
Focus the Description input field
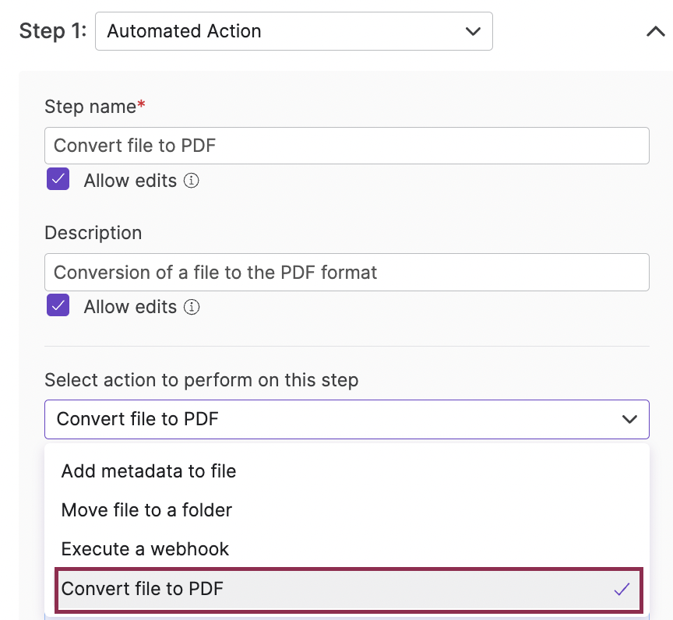[347, 273]
